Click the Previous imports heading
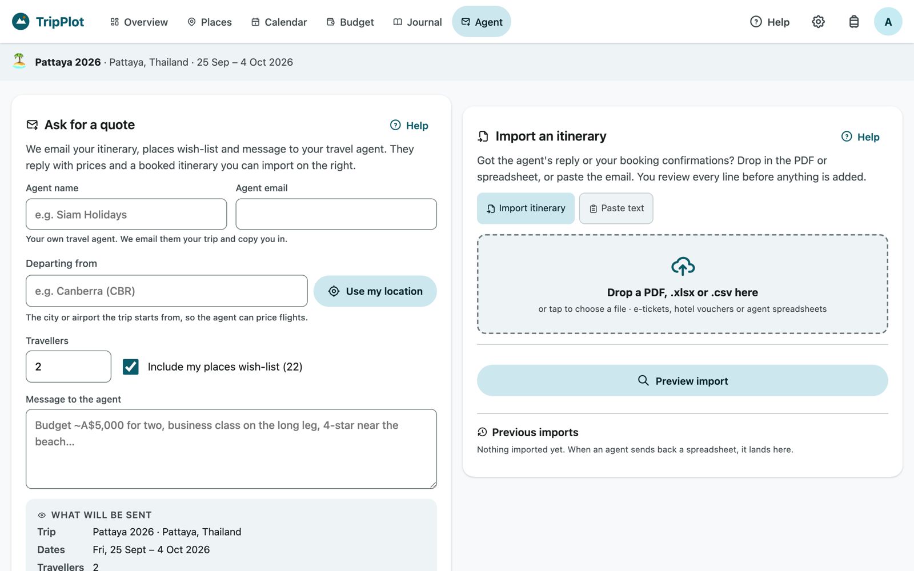Viewport: 914px width, 571px height. coord(535,432)
